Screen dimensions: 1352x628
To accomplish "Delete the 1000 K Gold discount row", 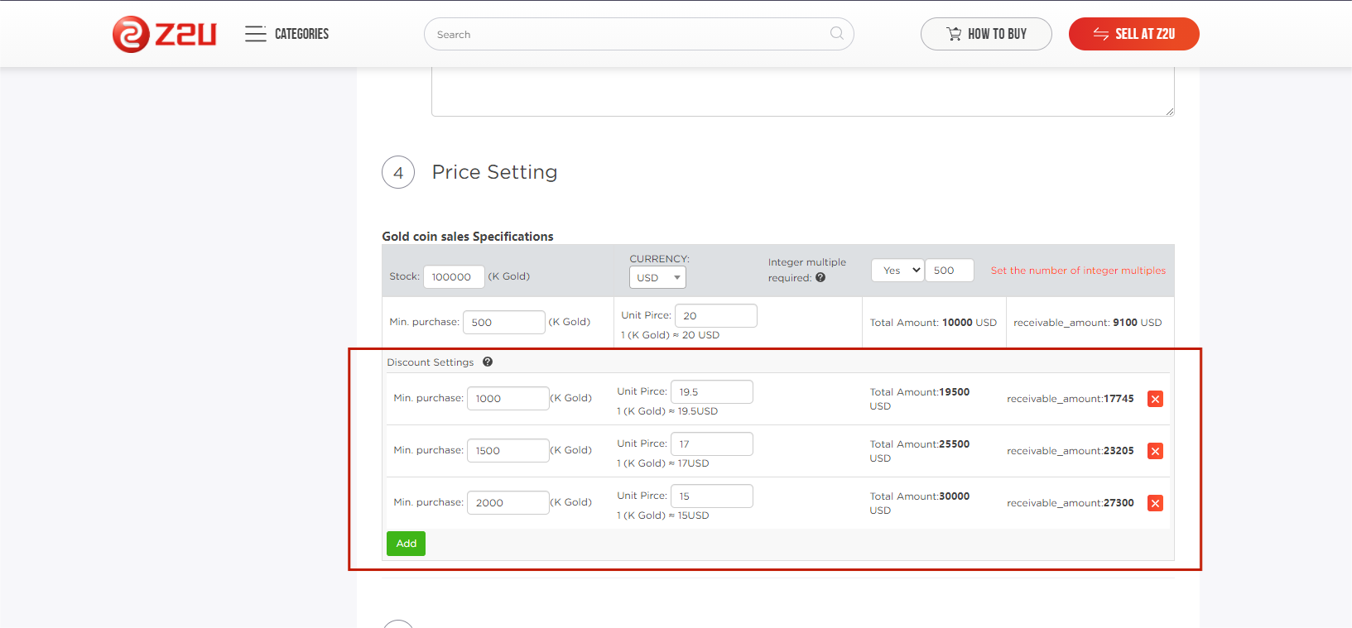I will (x=1155, y=399).
